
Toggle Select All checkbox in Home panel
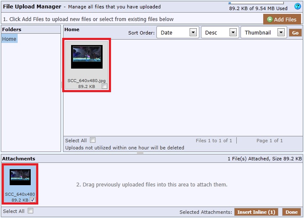(x=93, y=140)
